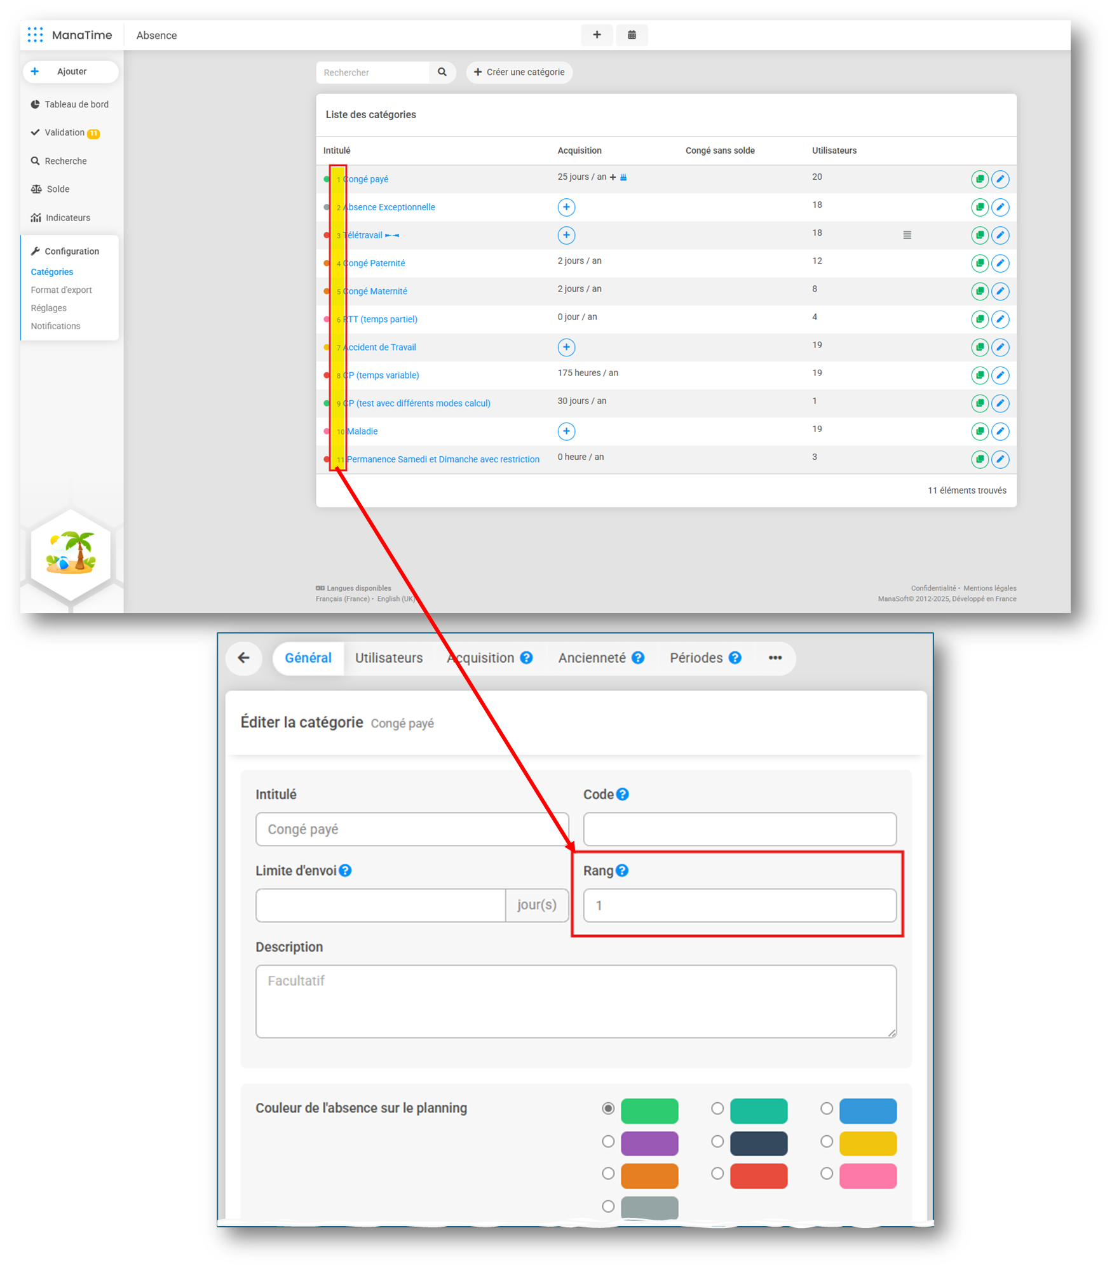The height and width of the screenshot is (1268, 1112).
Task: Open Tableau de bord in sidebar
Action: click(70, 104)
